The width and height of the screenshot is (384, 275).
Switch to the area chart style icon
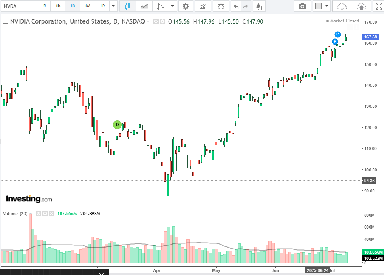[144, 6]
